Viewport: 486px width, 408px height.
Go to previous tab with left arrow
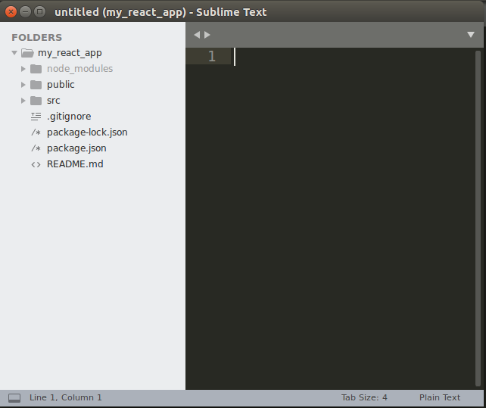pyautogui.click(x=197, y=35)
